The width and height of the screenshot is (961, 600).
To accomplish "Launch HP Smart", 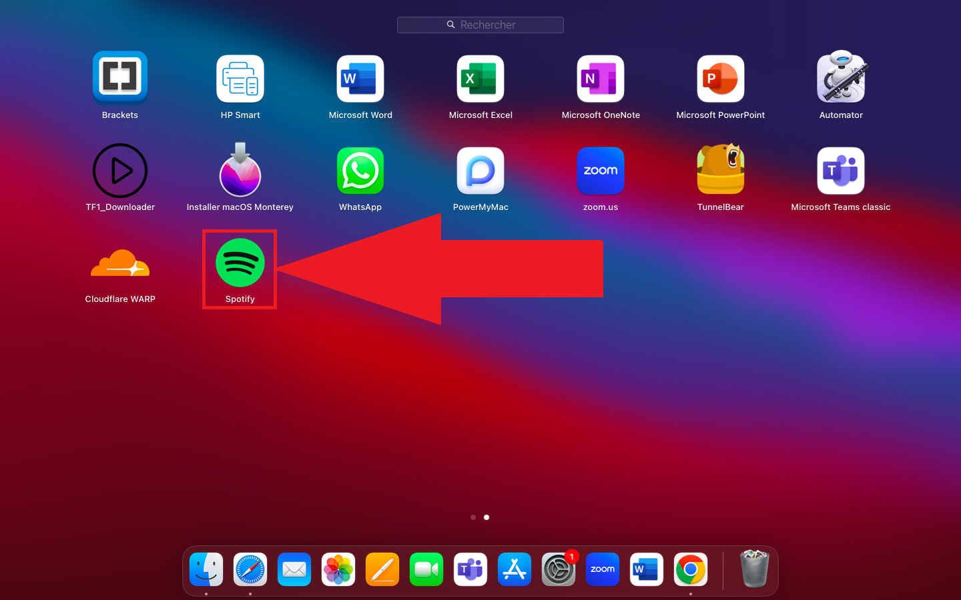I will coord(240,79).
